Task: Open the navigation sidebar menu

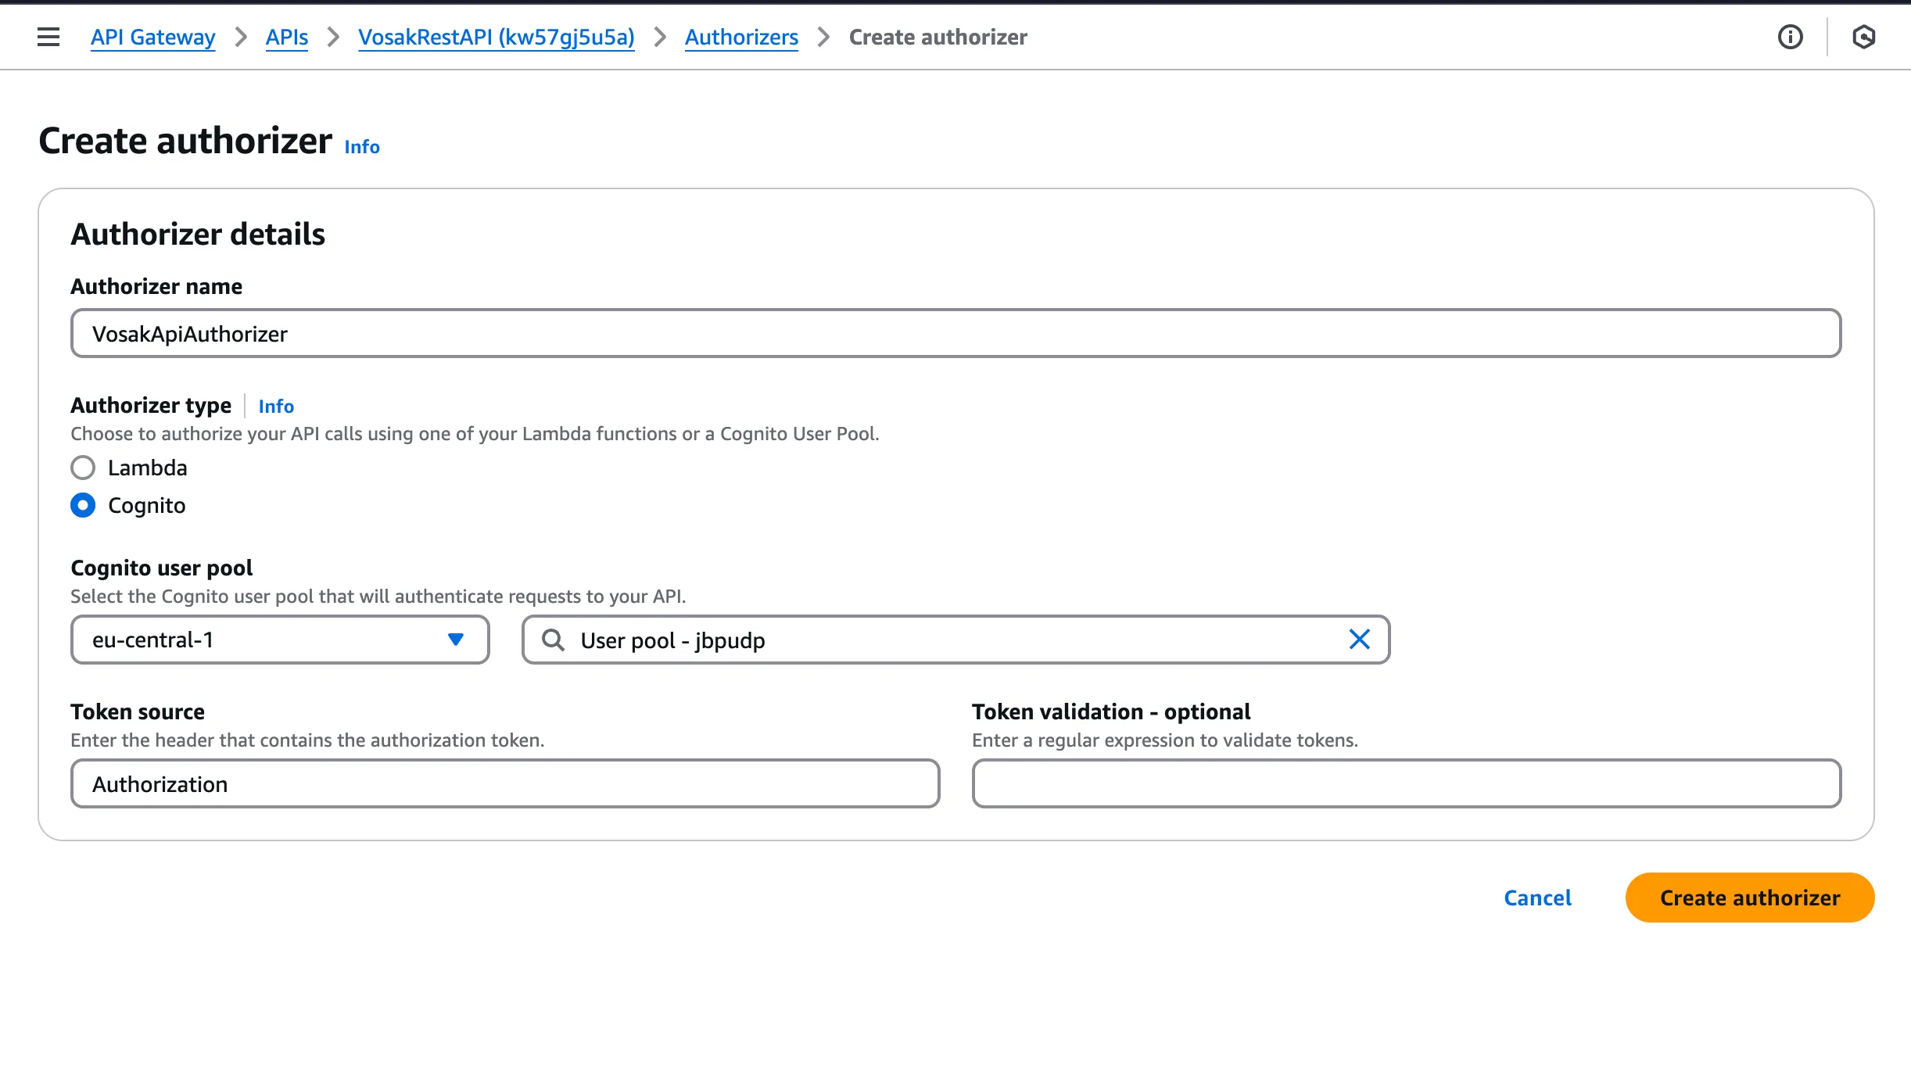Action: [48, 37]
